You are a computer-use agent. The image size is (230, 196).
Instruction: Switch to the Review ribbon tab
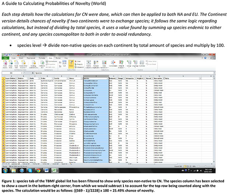(x=58, y=58)
